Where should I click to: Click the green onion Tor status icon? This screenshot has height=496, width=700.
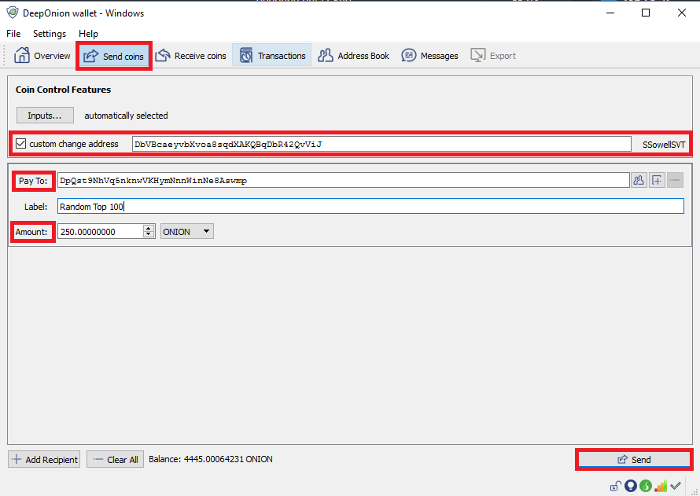coord(646,486)
